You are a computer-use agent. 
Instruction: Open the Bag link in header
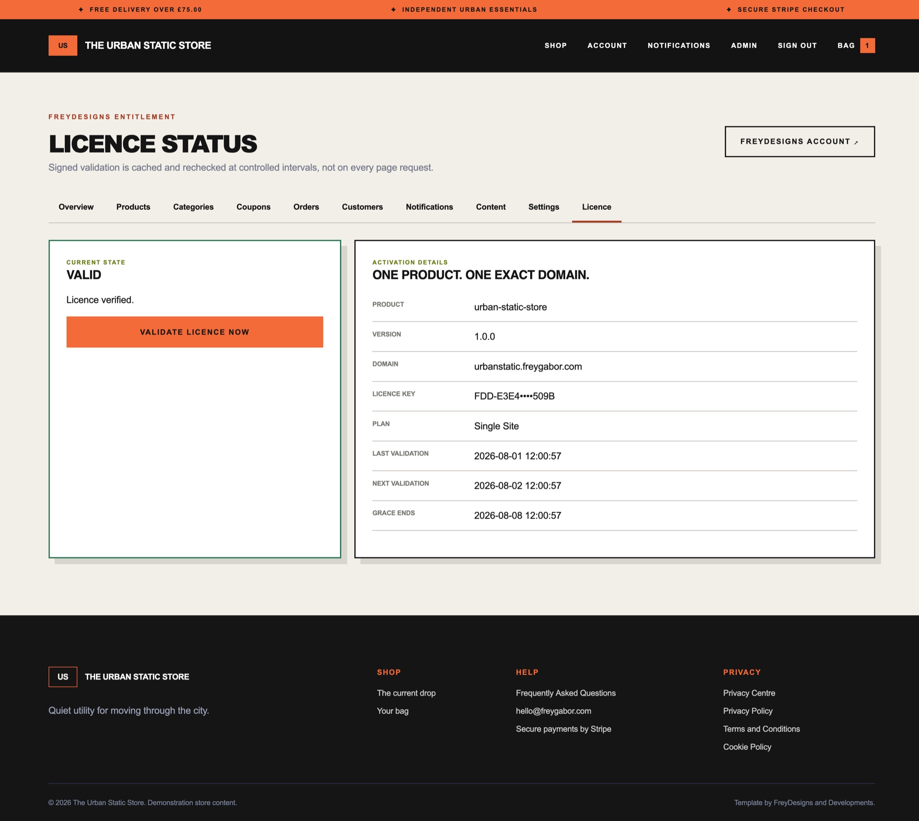pyautogui.click(x=846, y=45)
